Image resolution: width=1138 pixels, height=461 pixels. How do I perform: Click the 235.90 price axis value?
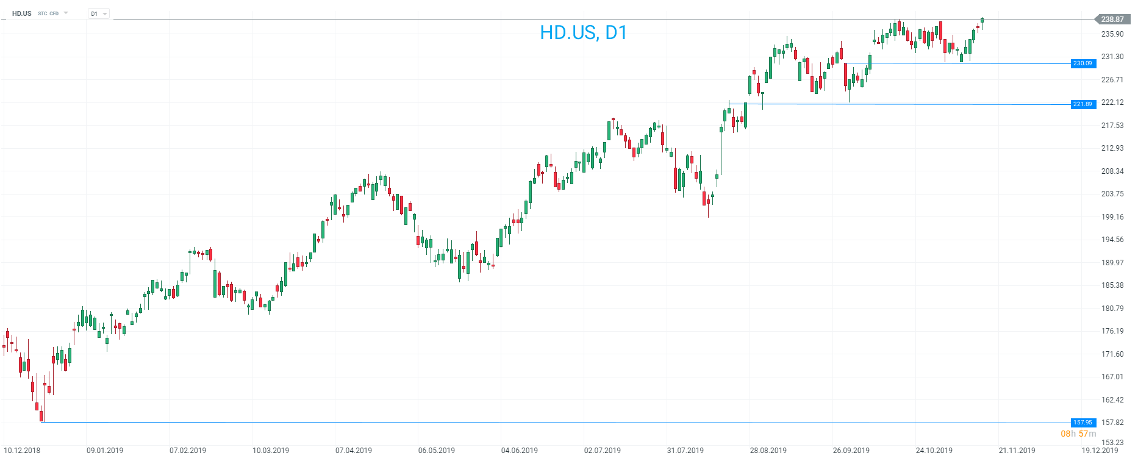click(1112, 34)
